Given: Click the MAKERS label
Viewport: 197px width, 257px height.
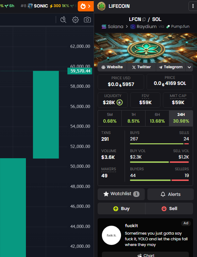Looking at the screenshot, I should [x=109, y=169].
